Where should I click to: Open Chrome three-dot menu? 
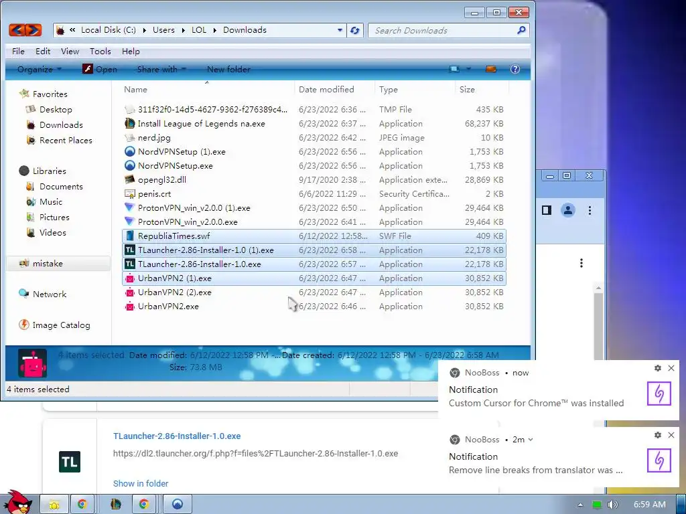590,211
